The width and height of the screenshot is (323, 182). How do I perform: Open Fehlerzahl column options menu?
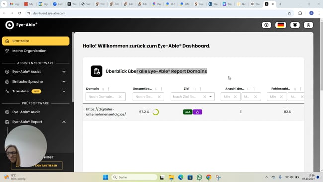pyautogui.click(x=301, y=89)
